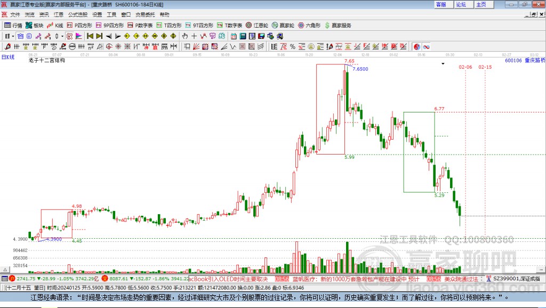
Task: Select the red pencil drawing tool
Action: coord(7,46)
